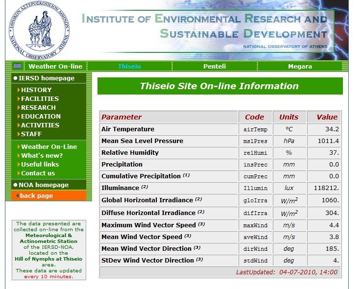Open the FACILITIES sidebar link
The width and height of the screenshot is (364, 289).
(x=40, y=98)
